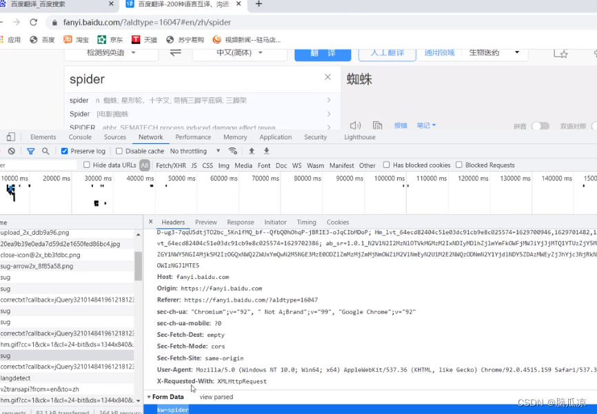Viewport: 597px width, 414px height.
Task: Click the network filter text field
Action: point(38,165)
